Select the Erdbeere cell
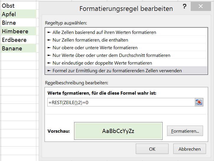Screen dimensions: 214x161 click(x=18, y=40)
